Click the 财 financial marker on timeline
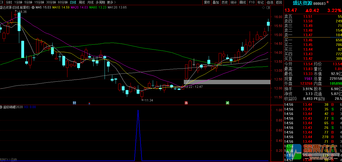This screenshot has height=162, width=342. point(74,103)
